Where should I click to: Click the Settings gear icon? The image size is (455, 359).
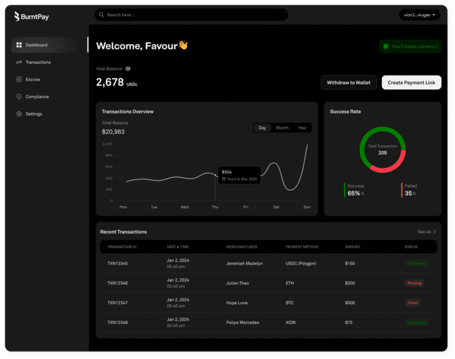[x=19, y=114]
